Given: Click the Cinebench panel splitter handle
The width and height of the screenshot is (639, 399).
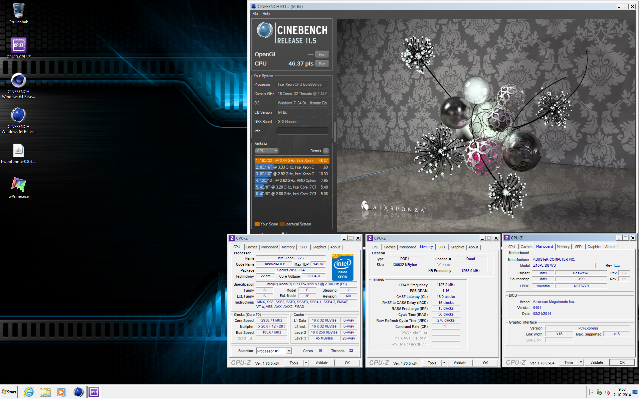Looking at the screenshot, I should (335, 132).
